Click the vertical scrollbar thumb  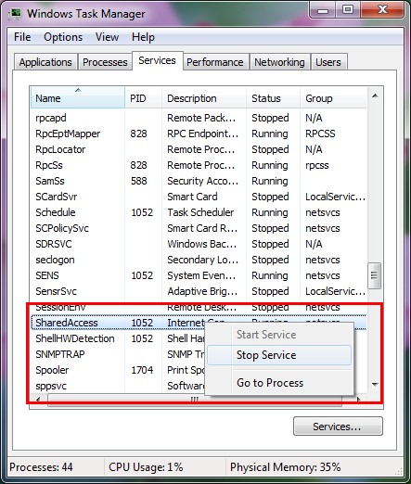tap(374, 275)
